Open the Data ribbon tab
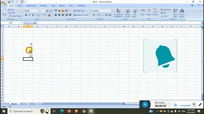204x114 pixels. (53, 6)
